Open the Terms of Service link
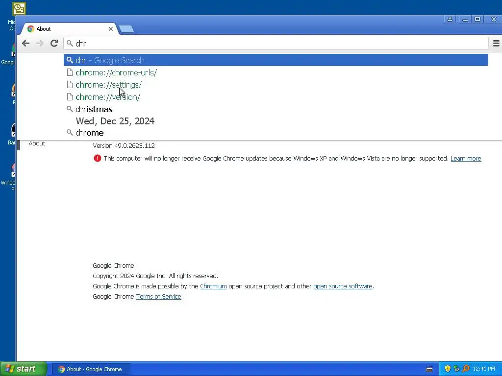Screen dimensions: 502x376 [158, 296]
